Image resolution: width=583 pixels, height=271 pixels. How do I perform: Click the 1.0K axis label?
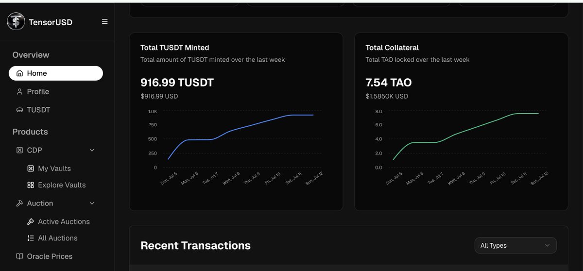[153, 111]
